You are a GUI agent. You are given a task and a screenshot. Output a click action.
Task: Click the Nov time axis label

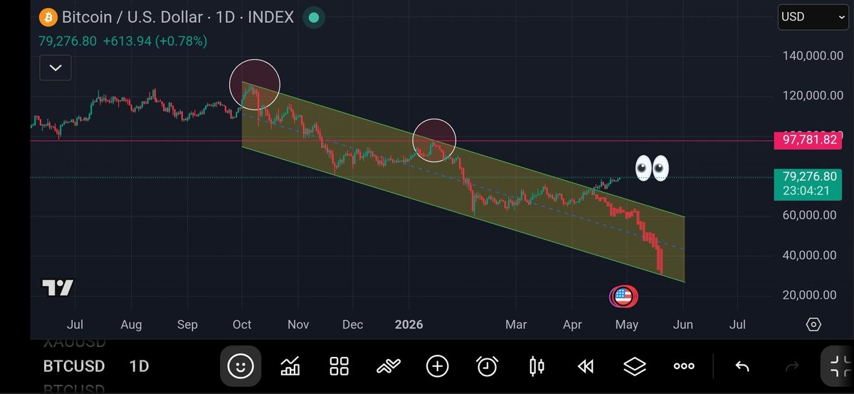298,324
